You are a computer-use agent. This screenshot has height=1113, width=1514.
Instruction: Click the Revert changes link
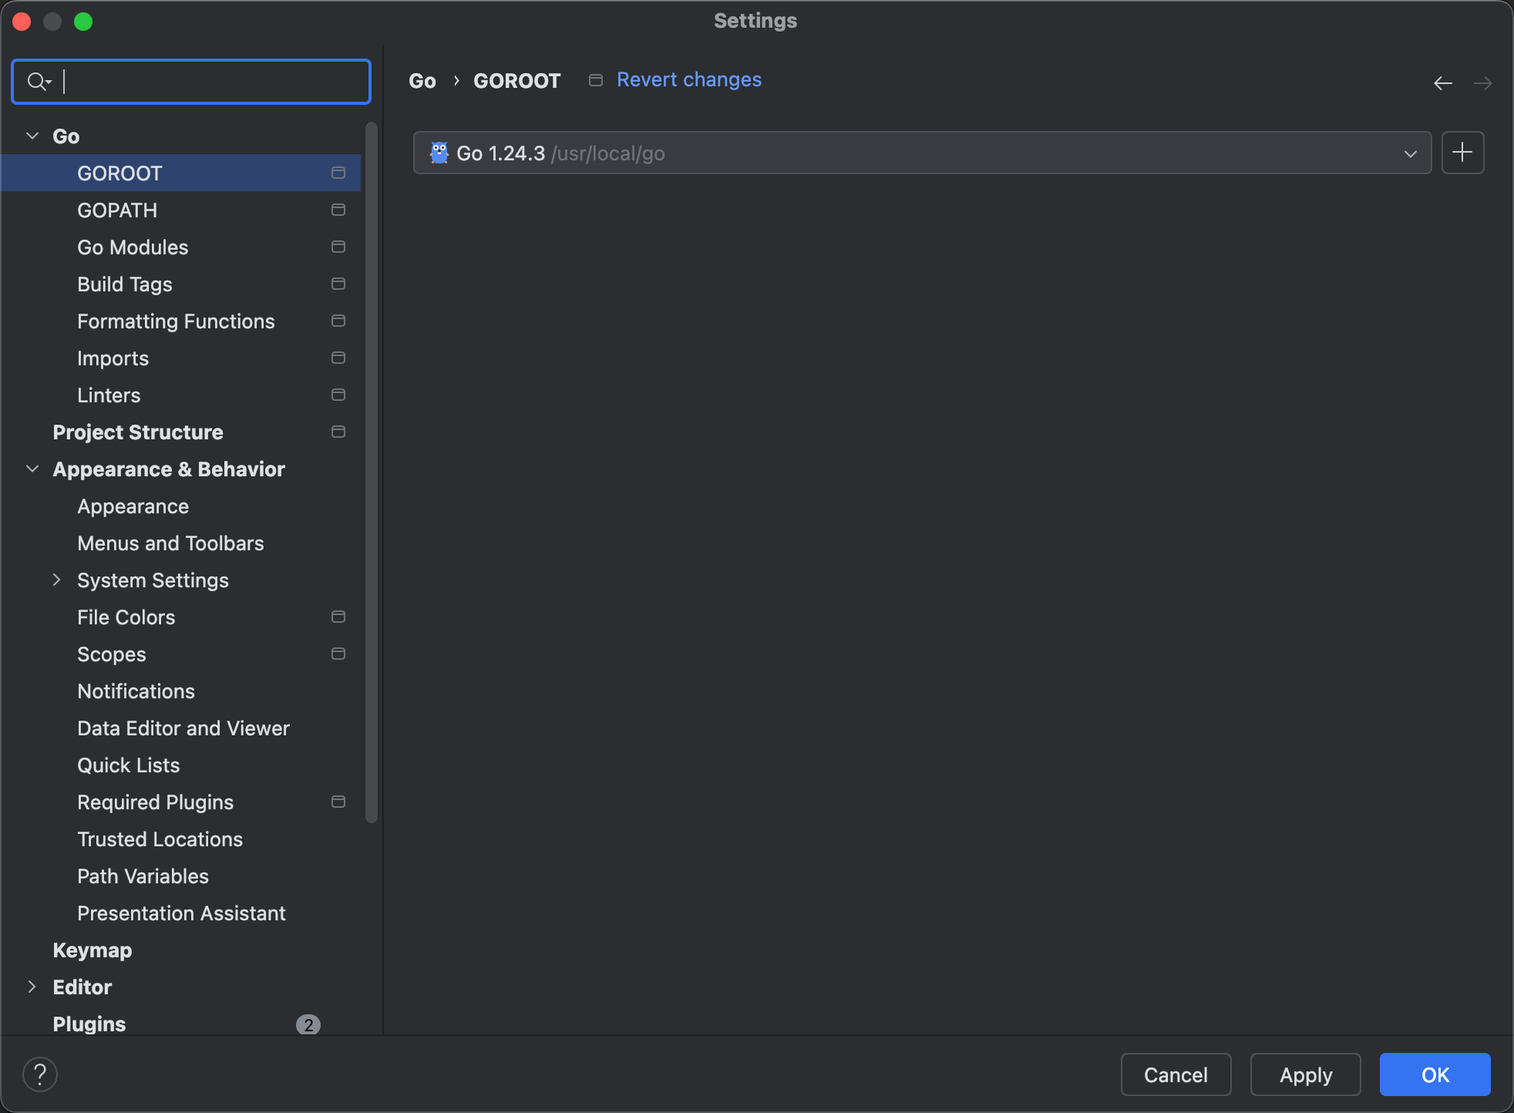tap(688, 79)
